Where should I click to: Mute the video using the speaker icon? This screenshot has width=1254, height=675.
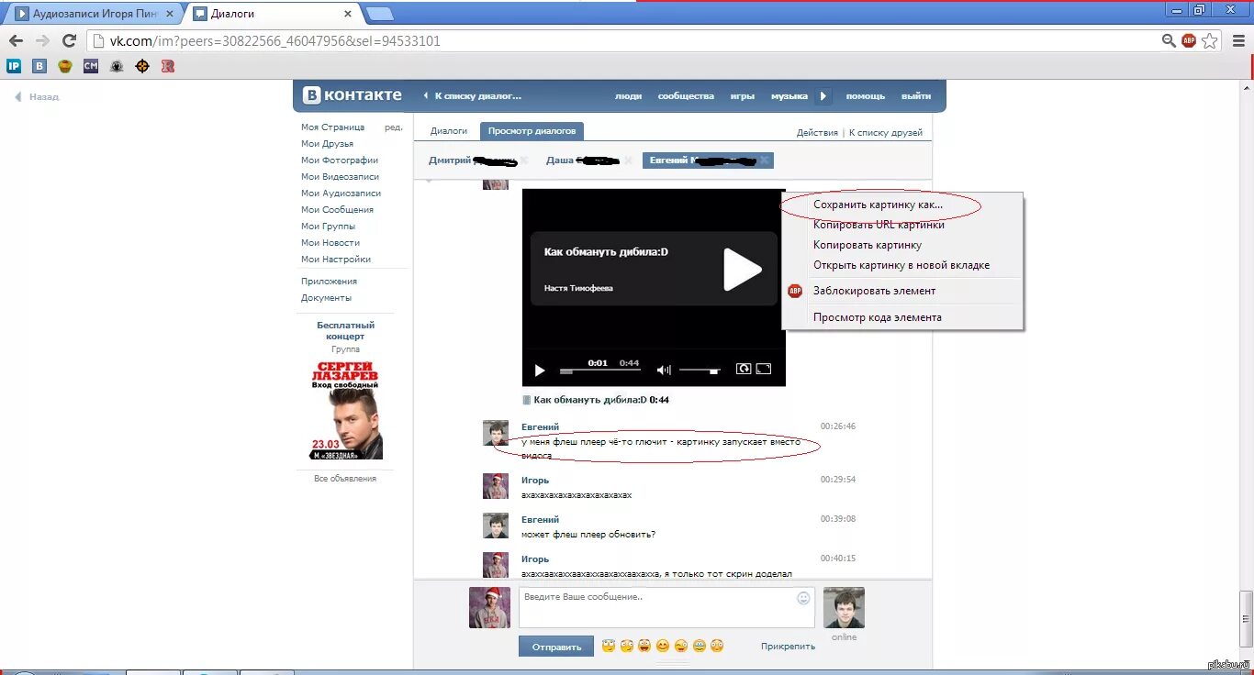[x=664, y=371]
